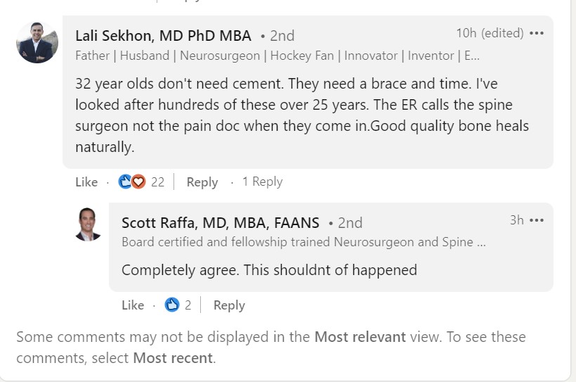The width and height of the screenshot is (576, 382).
Task: Like Lali Sekhon's comment
Action: 86,182
